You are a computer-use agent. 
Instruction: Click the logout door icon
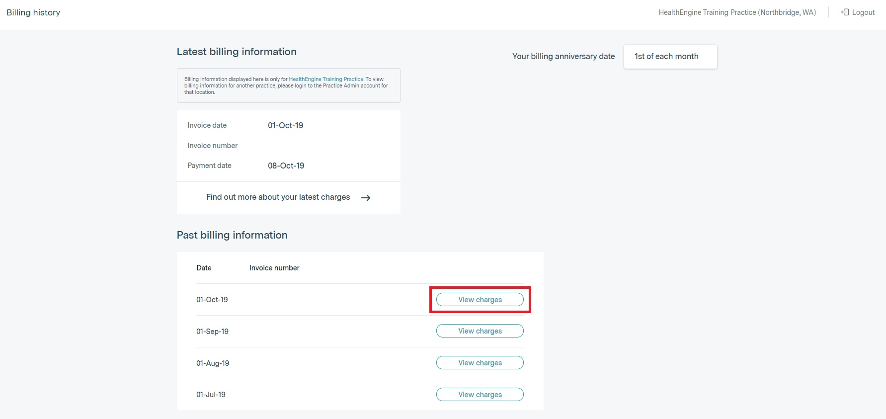[x=845, y=12]
